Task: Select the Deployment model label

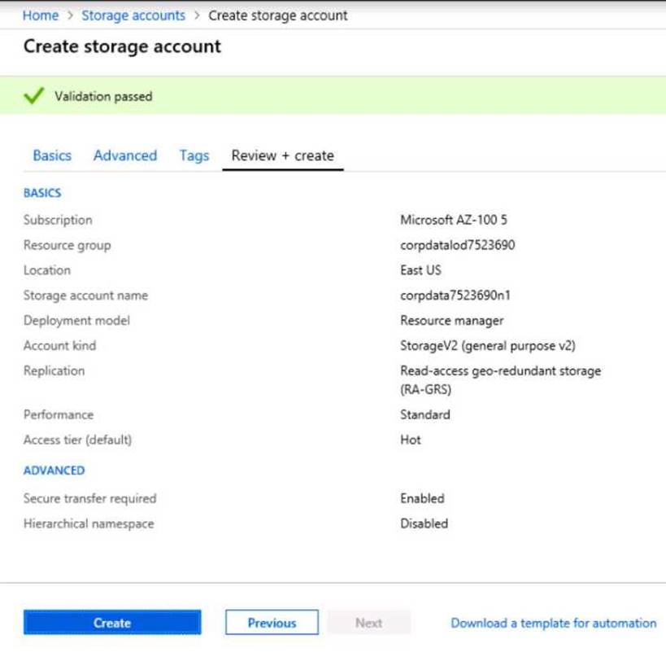Action: pos(77,321)
